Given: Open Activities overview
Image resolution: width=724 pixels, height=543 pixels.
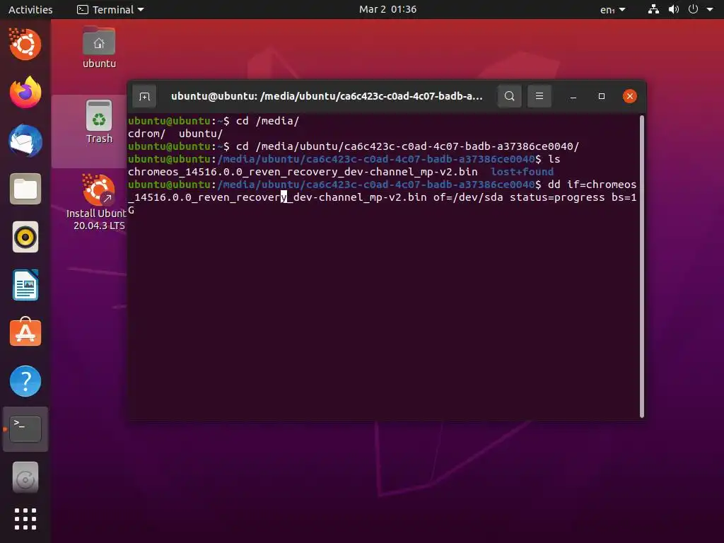Looking at the screenshot, I should pos(30,9).
